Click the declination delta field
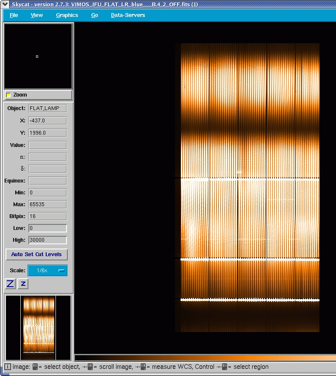Image resolution: width=336 pixels, height=376 pixels. click(x=47, y=169)
